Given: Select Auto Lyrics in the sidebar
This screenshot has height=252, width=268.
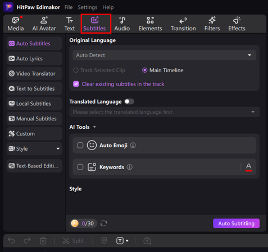Looking at the screenshot, I should click(34, 59).
